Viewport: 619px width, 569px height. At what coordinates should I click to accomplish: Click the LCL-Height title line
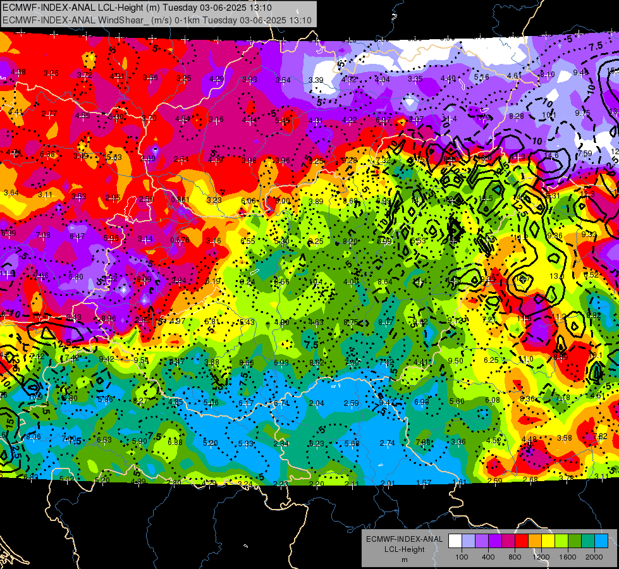pyautogui.click(x=137, y=7)
